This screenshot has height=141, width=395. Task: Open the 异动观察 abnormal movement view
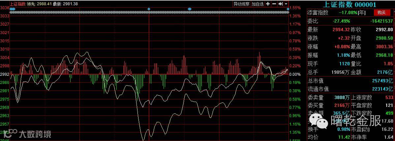[x=241, y=4]
